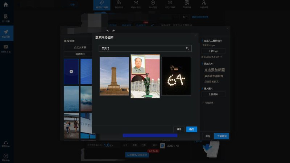The image size is (290, 163).
Task: Click the sample service coin icon
Action: [x=153, y=3]
